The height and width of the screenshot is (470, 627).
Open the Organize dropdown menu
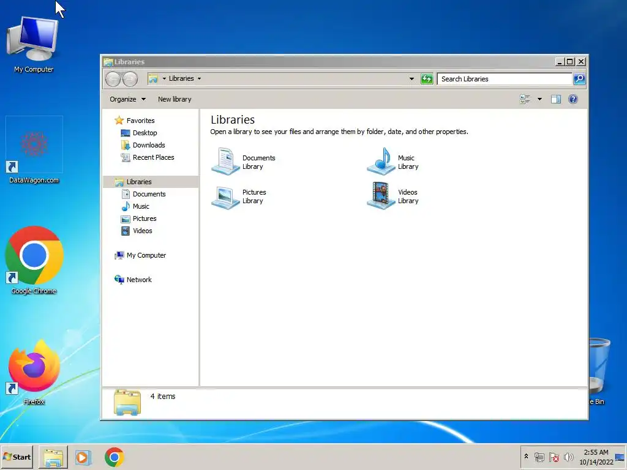click(127, 99)
